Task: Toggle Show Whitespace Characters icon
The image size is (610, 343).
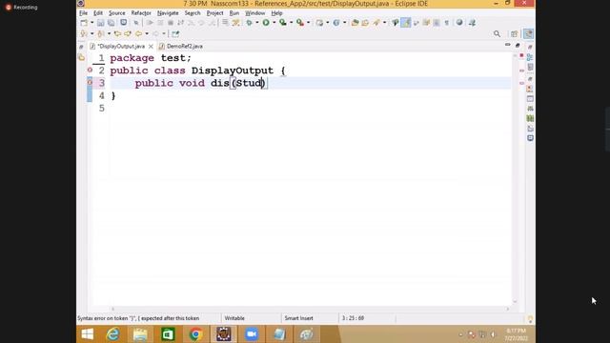Action: (x=447, y=23)
